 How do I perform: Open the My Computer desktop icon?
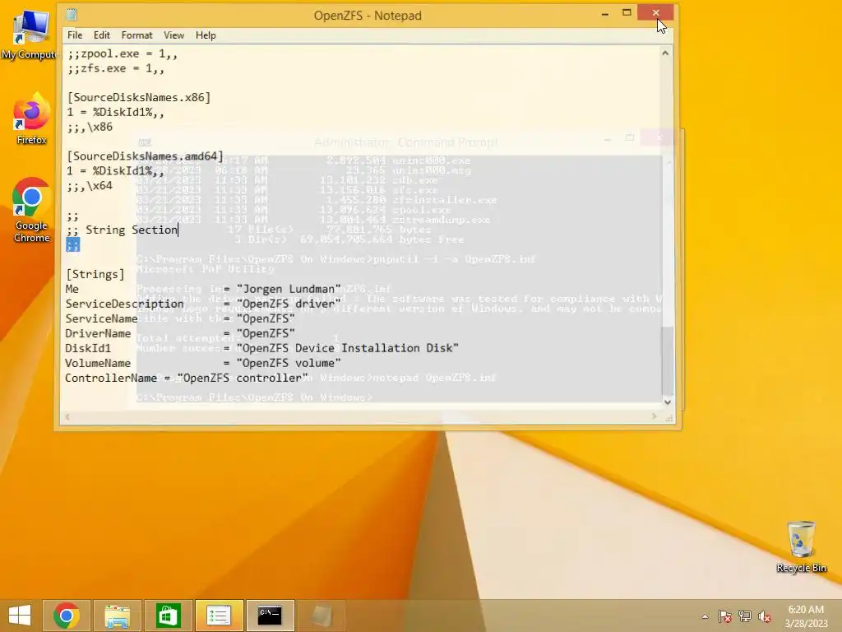tap(30, 35)
